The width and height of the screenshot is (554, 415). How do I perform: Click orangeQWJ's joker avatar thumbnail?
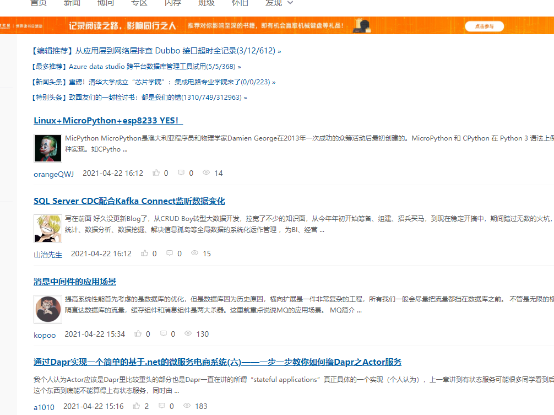click(x=48, y=148)
